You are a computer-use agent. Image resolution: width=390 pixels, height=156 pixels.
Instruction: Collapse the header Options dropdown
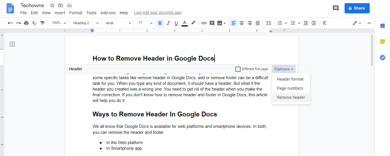(x=284, y=69)
